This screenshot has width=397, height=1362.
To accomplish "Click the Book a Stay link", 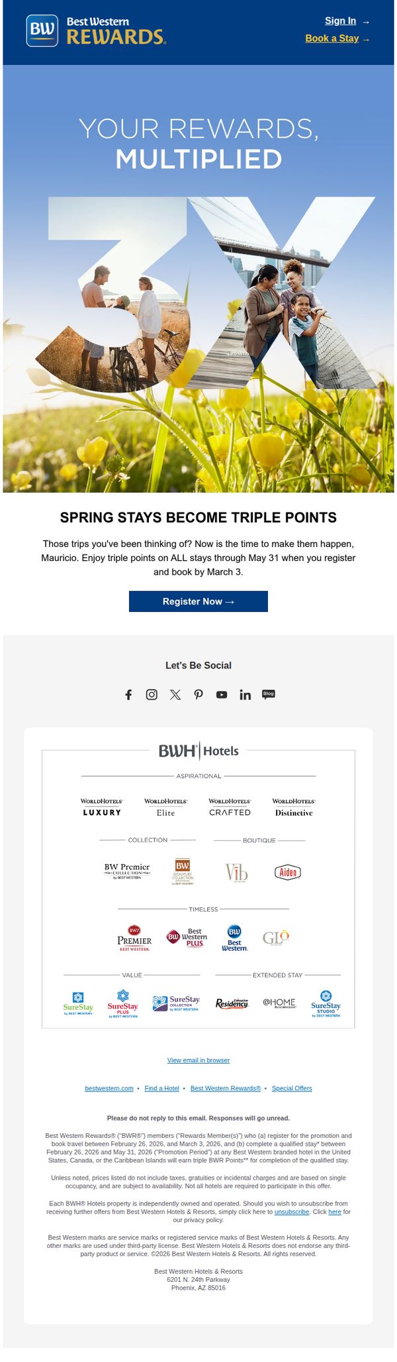I will (332, 38).
